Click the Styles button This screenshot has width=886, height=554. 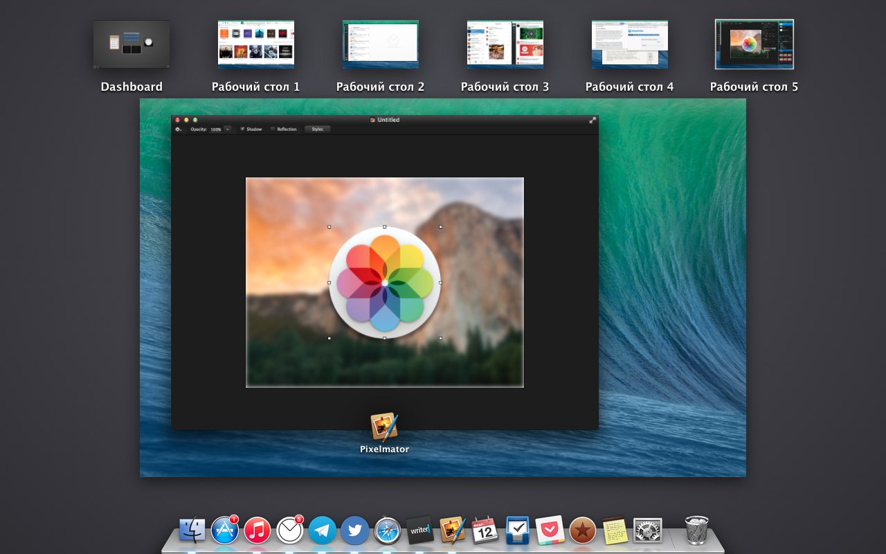(318, 129)
